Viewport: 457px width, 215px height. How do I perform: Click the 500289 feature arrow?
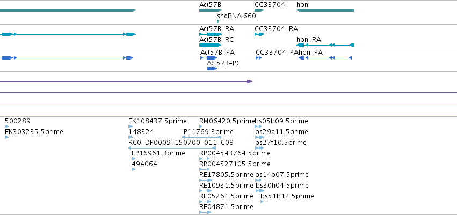(x=6, y=127)
